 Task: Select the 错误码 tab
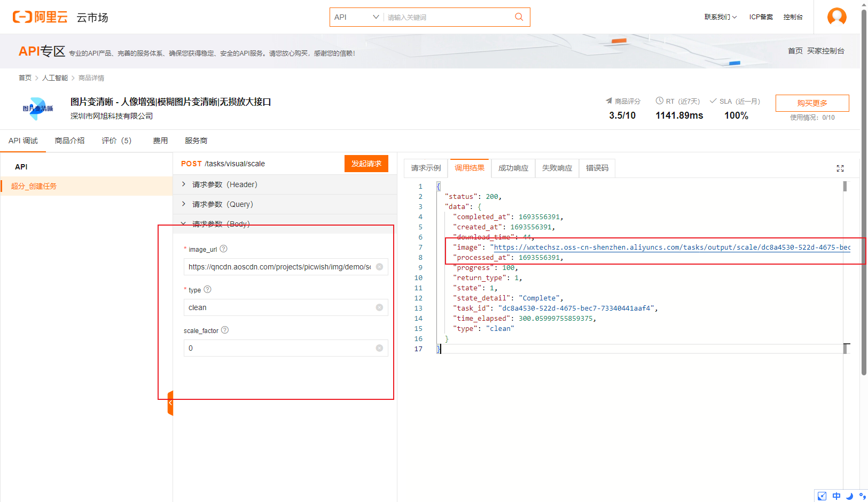point(597,168)
